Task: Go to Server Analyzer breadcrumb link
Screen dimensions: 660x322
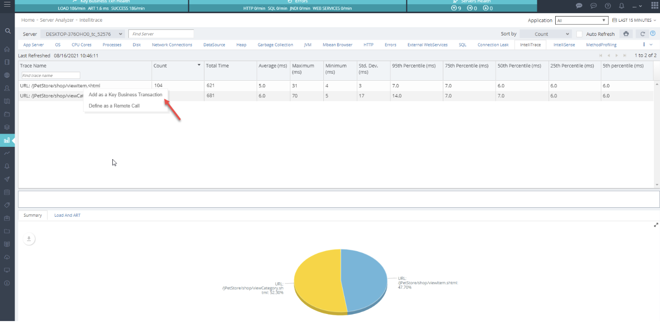Action: (x=57, y=20)
